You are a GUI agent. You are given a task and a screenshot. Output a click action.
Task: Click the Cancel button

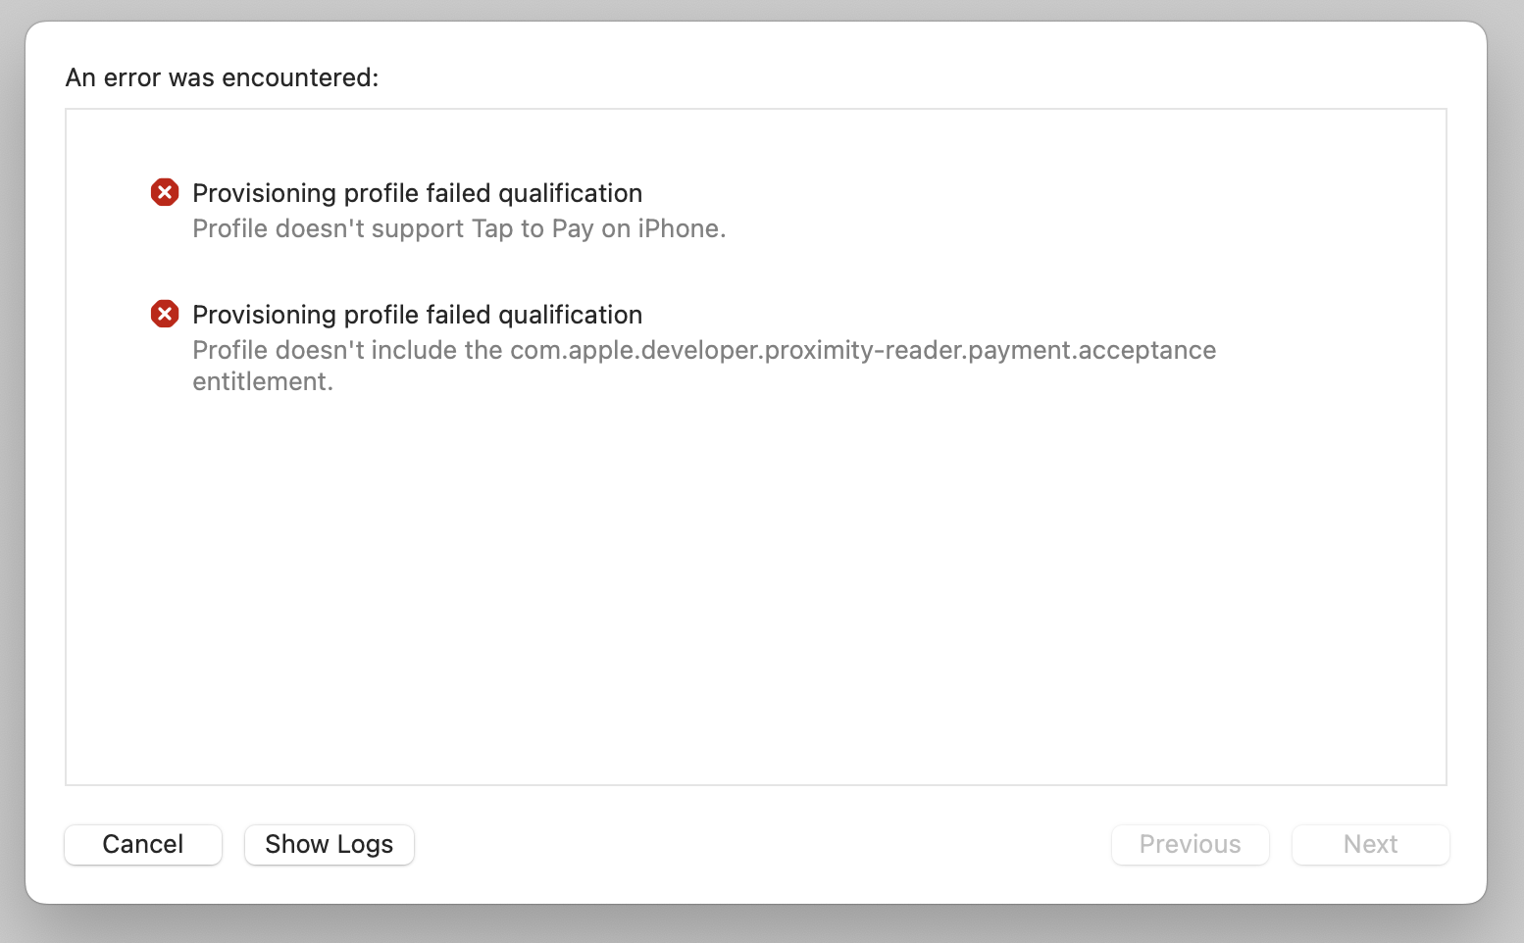click(143, 844)
